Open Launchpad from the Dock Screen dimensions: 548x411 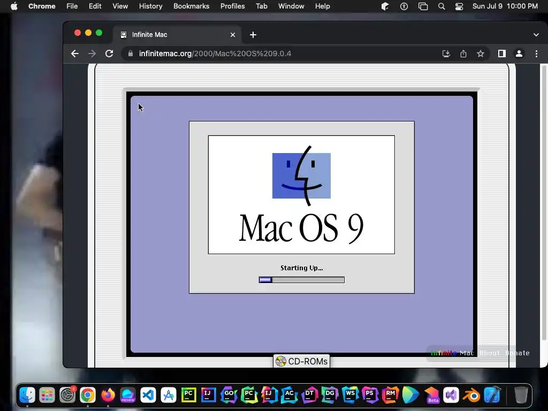click(x=47, y=395)
